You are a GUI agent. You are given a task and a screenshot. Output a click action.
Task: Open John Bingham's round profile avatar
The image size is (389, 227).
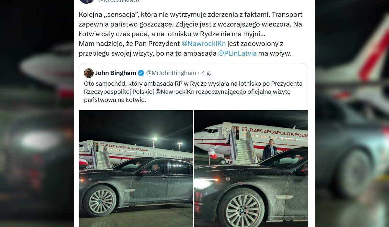(x=89, y=73)
